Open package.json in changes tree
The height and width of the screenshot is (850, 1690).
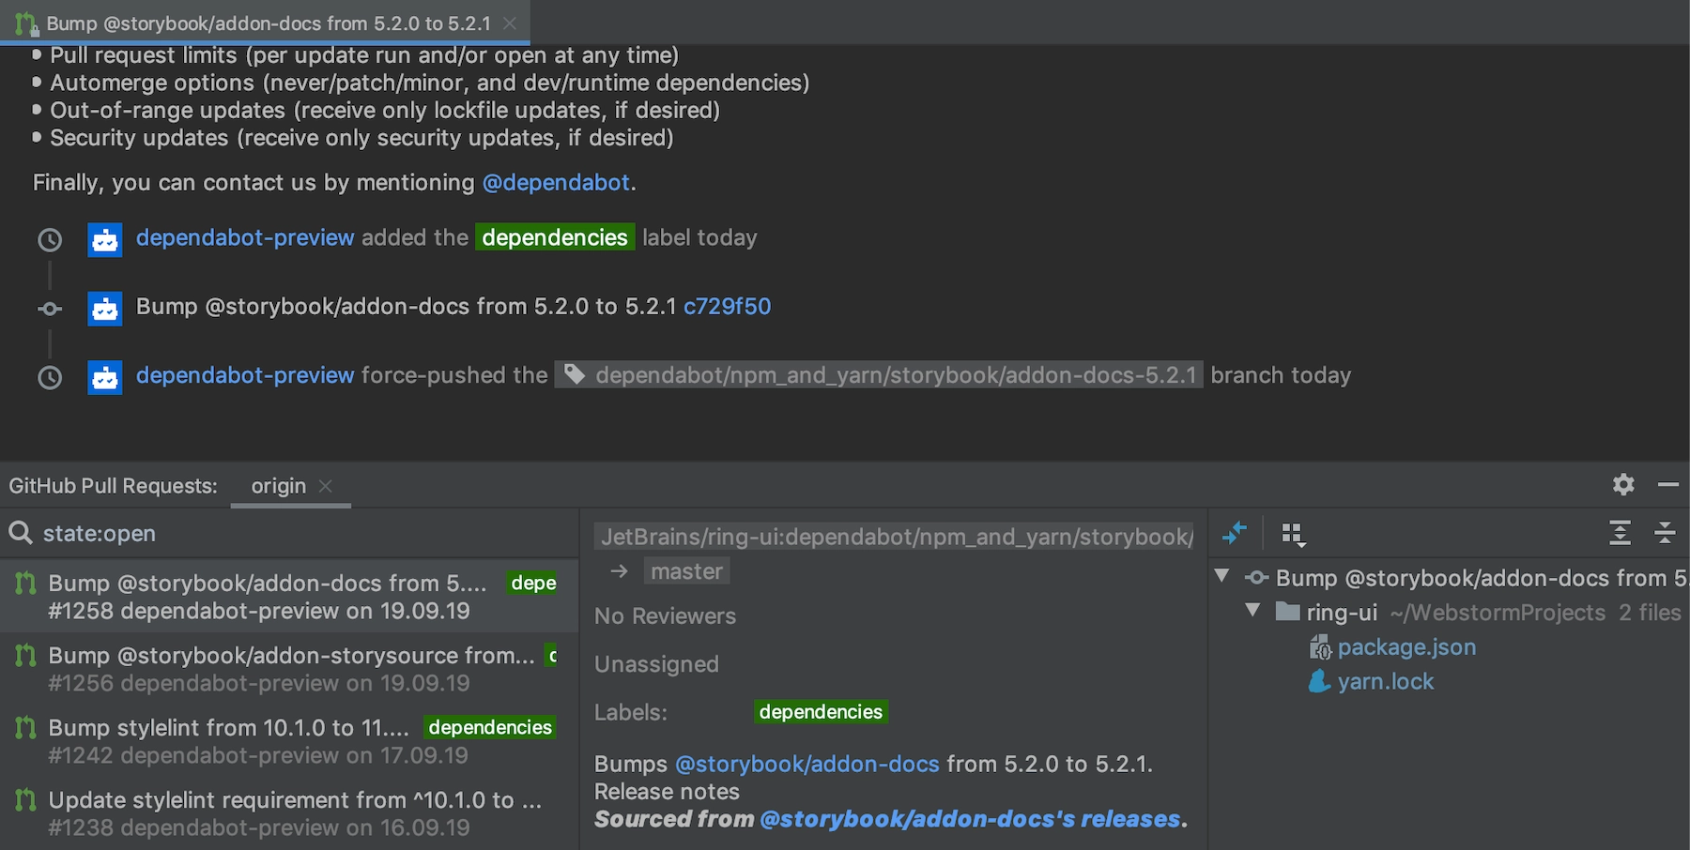(x=1406, y=647)
